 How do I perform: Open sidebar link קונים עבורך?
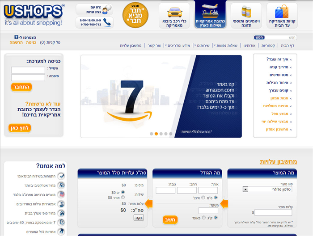278,90
